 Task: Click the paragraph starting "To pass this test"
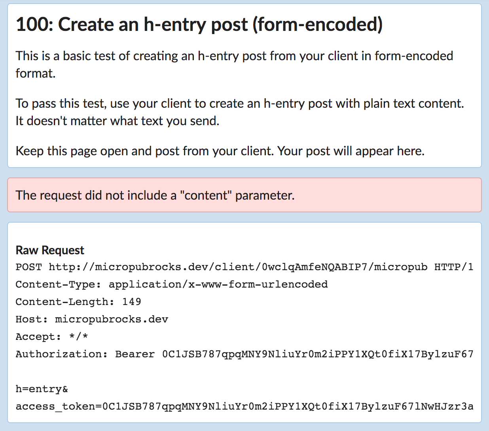[x=240, y=112]
